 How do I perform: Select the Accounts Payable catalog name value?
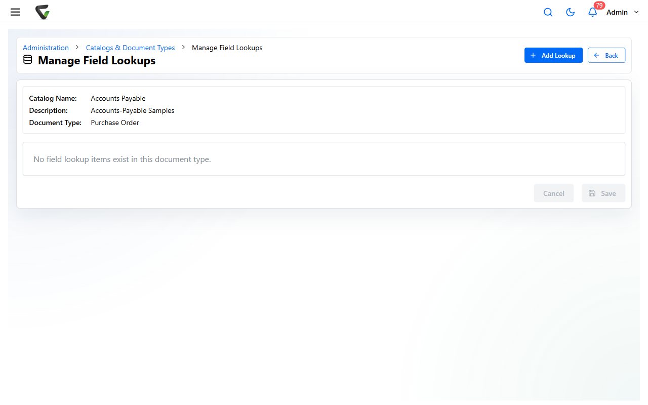click(x=118, y=98)
